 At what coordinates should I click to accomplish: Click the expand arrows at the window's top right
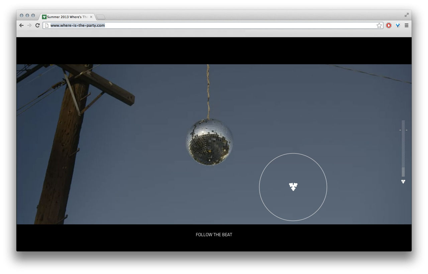click(x=407, y=15)
